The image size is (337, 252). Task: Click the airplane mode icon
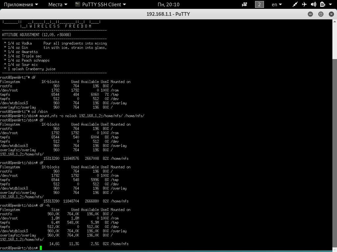point(304,4)
